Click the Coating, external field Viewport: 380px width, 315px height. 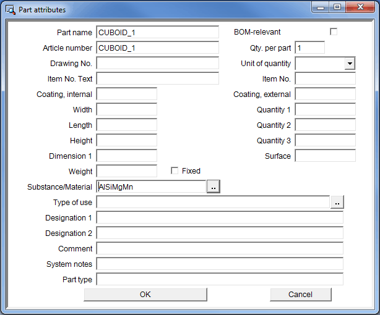point(325,94)
